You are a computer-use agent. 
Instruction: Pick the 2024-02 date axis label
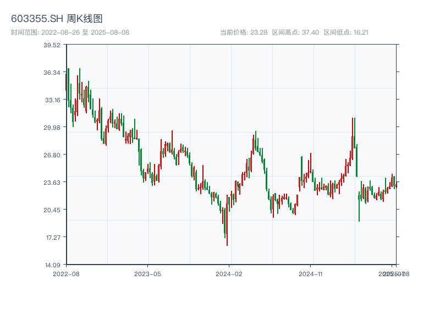[229, 273]
